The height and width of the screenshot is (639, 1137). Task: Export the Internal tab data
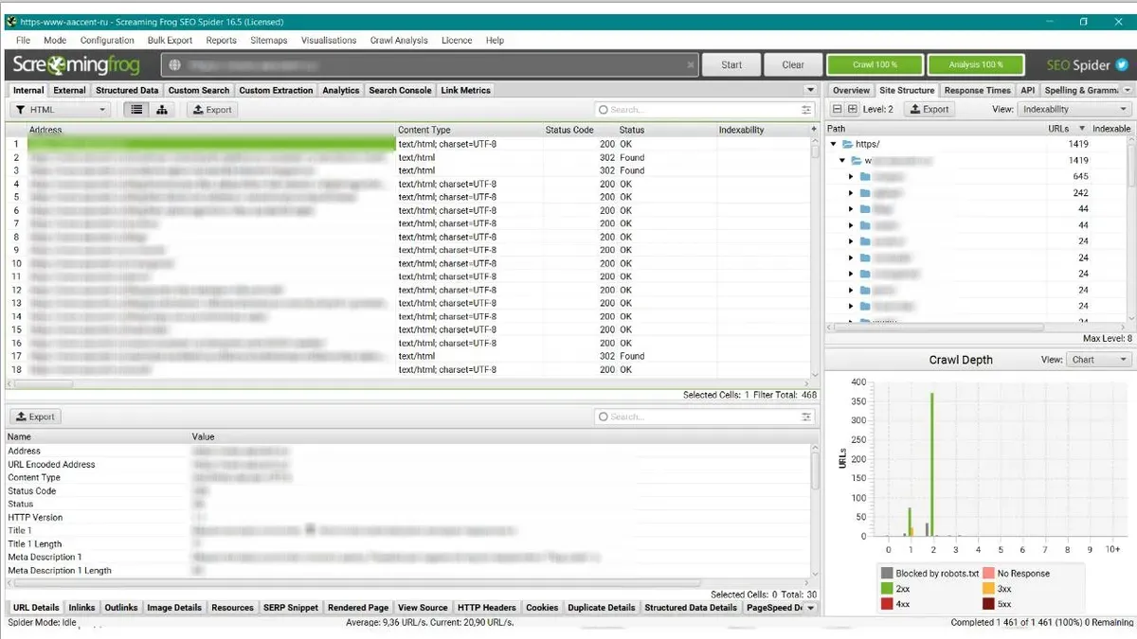pos(211,110)
